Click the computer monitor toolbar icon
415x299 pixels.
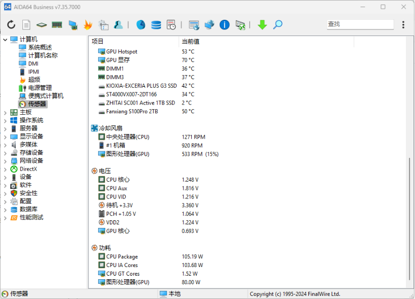point(73,25)
